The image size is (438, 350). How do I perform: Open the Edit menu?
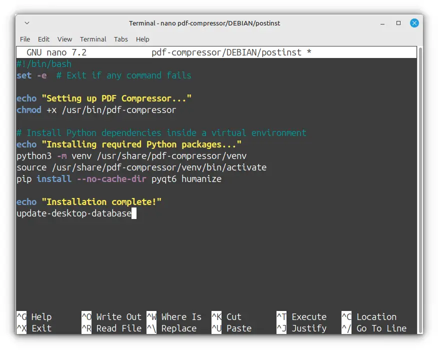tap(44, 39)
